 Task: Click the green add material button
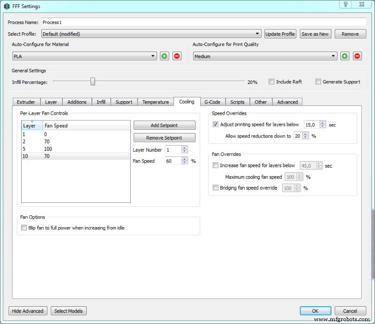pos(164,56)
